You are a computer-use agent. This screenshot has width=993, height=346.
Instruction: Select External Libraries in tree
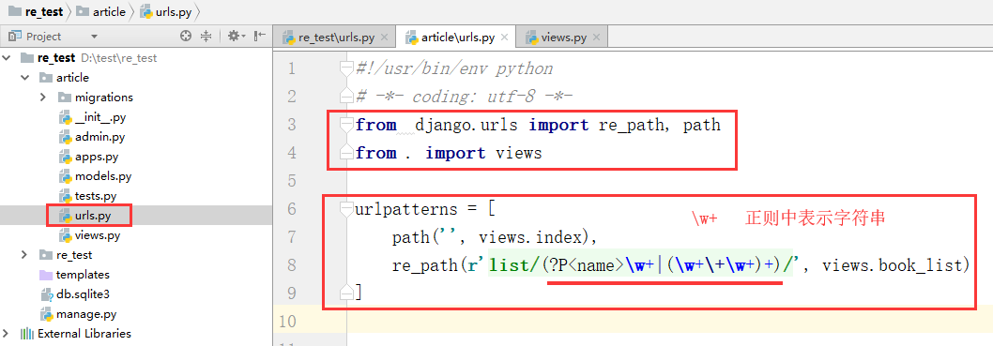click(84, 333)
